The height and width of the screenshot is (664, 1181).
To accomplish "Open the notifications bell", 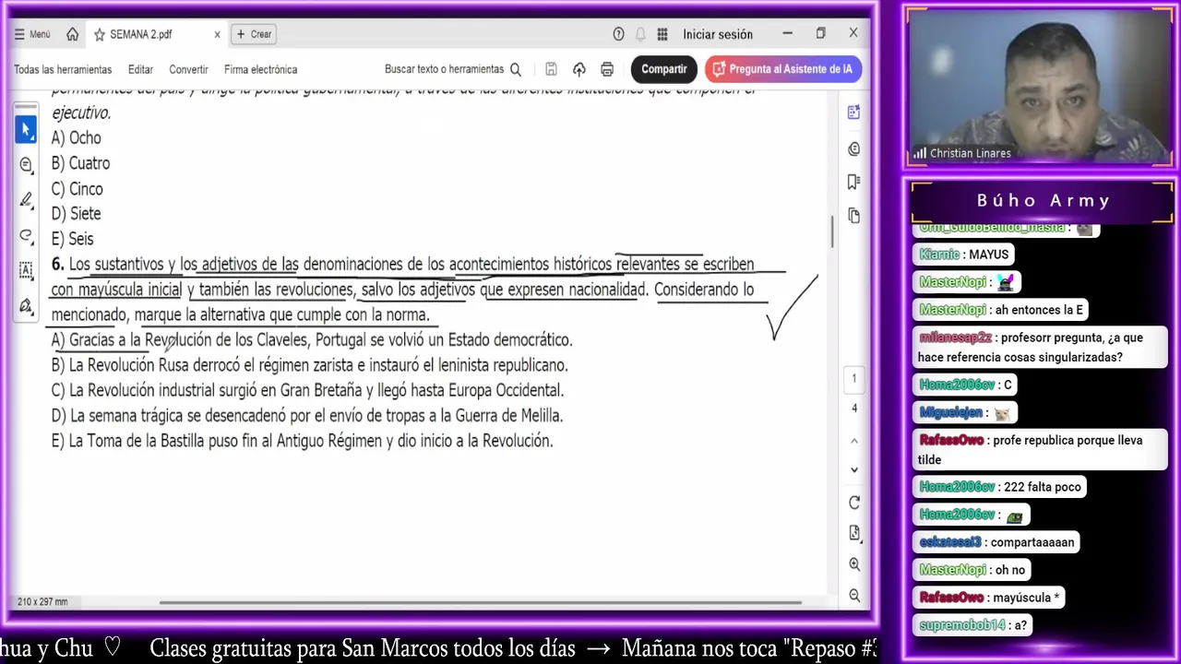I will [640, 34].
